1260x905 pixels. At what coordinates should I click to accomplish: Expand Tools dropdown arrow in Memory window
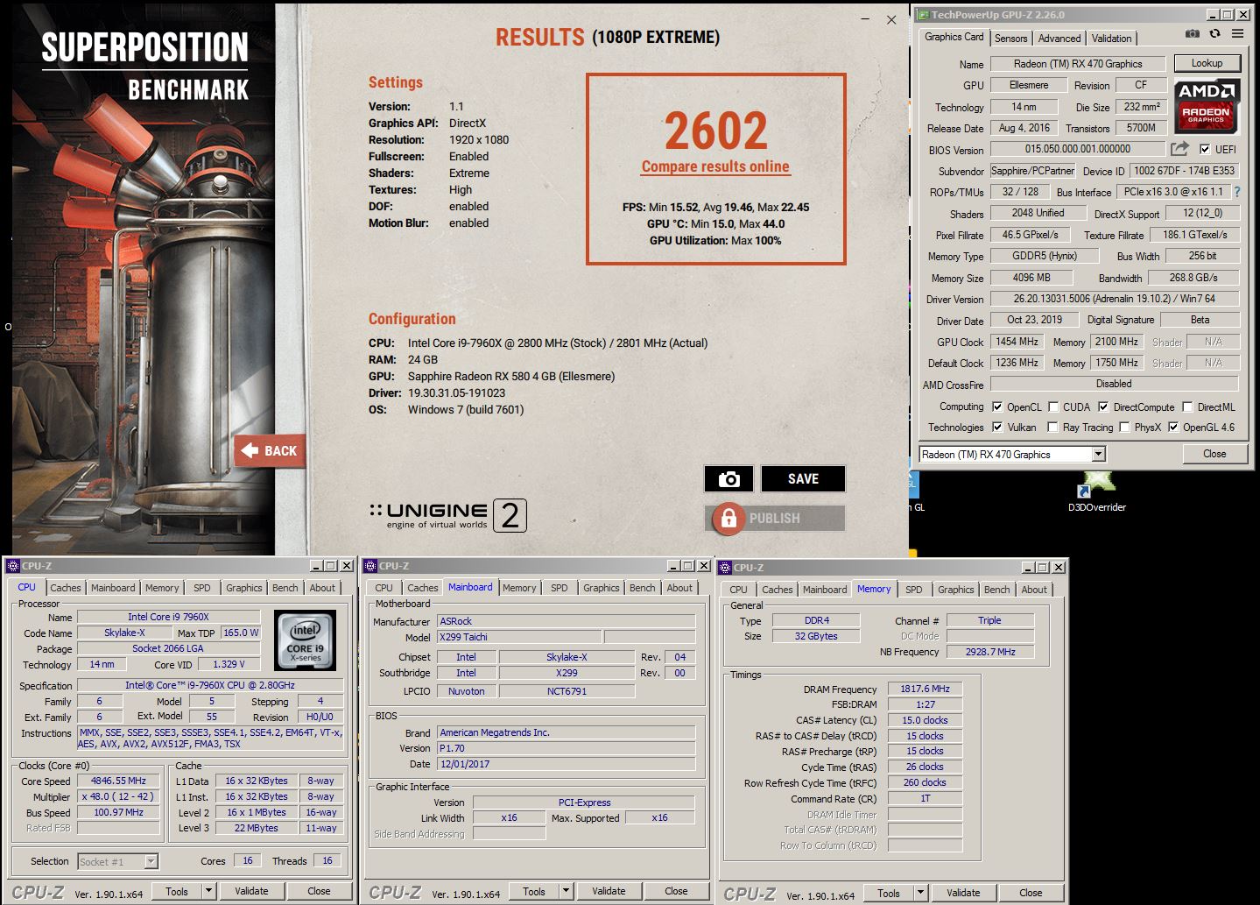point(920,893)
